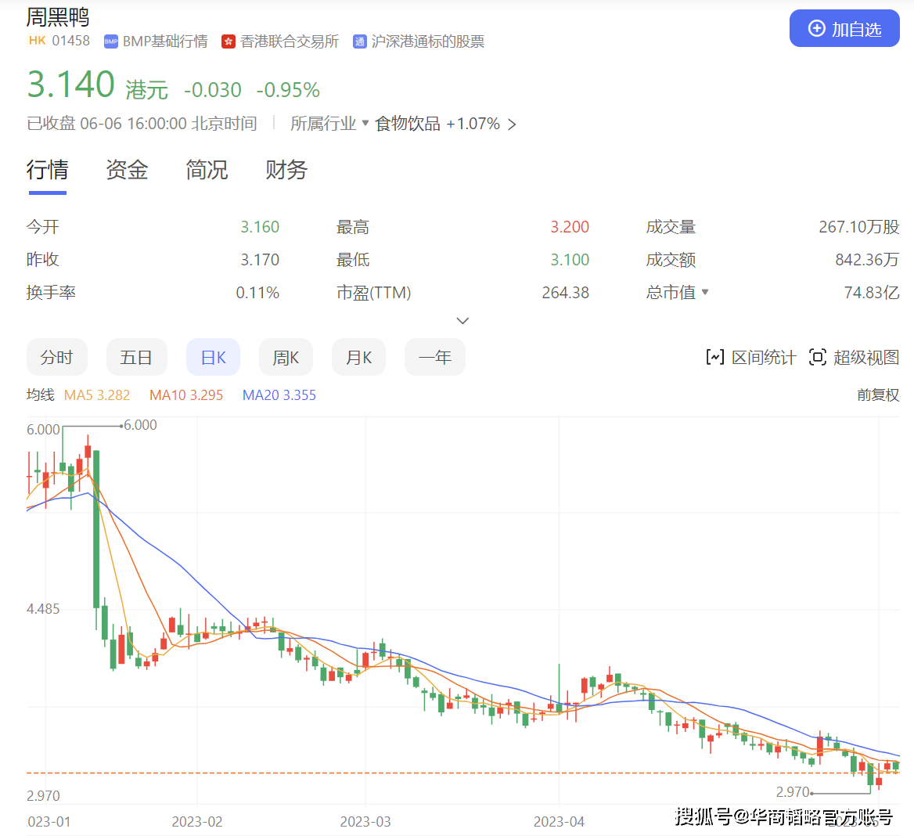
Task: Expand the 总市值 dropdown arrow
Action: point(705,292)
